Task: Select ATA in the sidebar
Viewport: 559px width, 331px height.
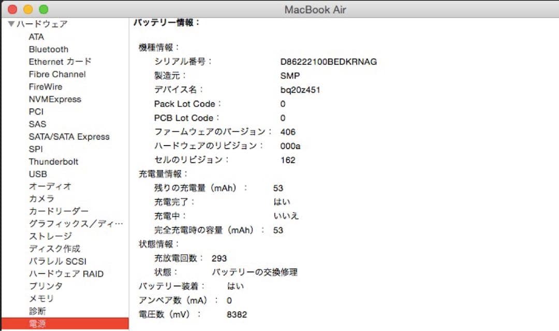Action: coord(36,37)
